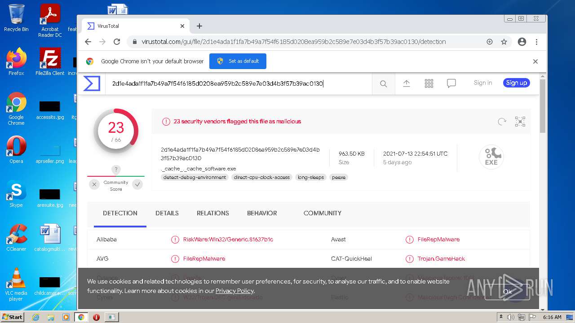Image resolution: width=575 pixels, height=323 pixels.
Task: Click the Set as default button
Action: click(x=238, y=61)
